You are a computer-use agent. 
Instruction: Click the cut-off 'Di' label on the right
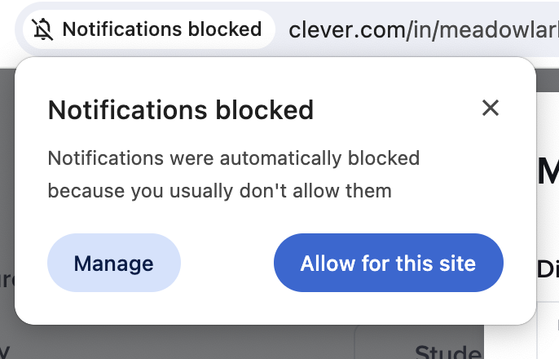pyautogui.click(x=548, y=269)
